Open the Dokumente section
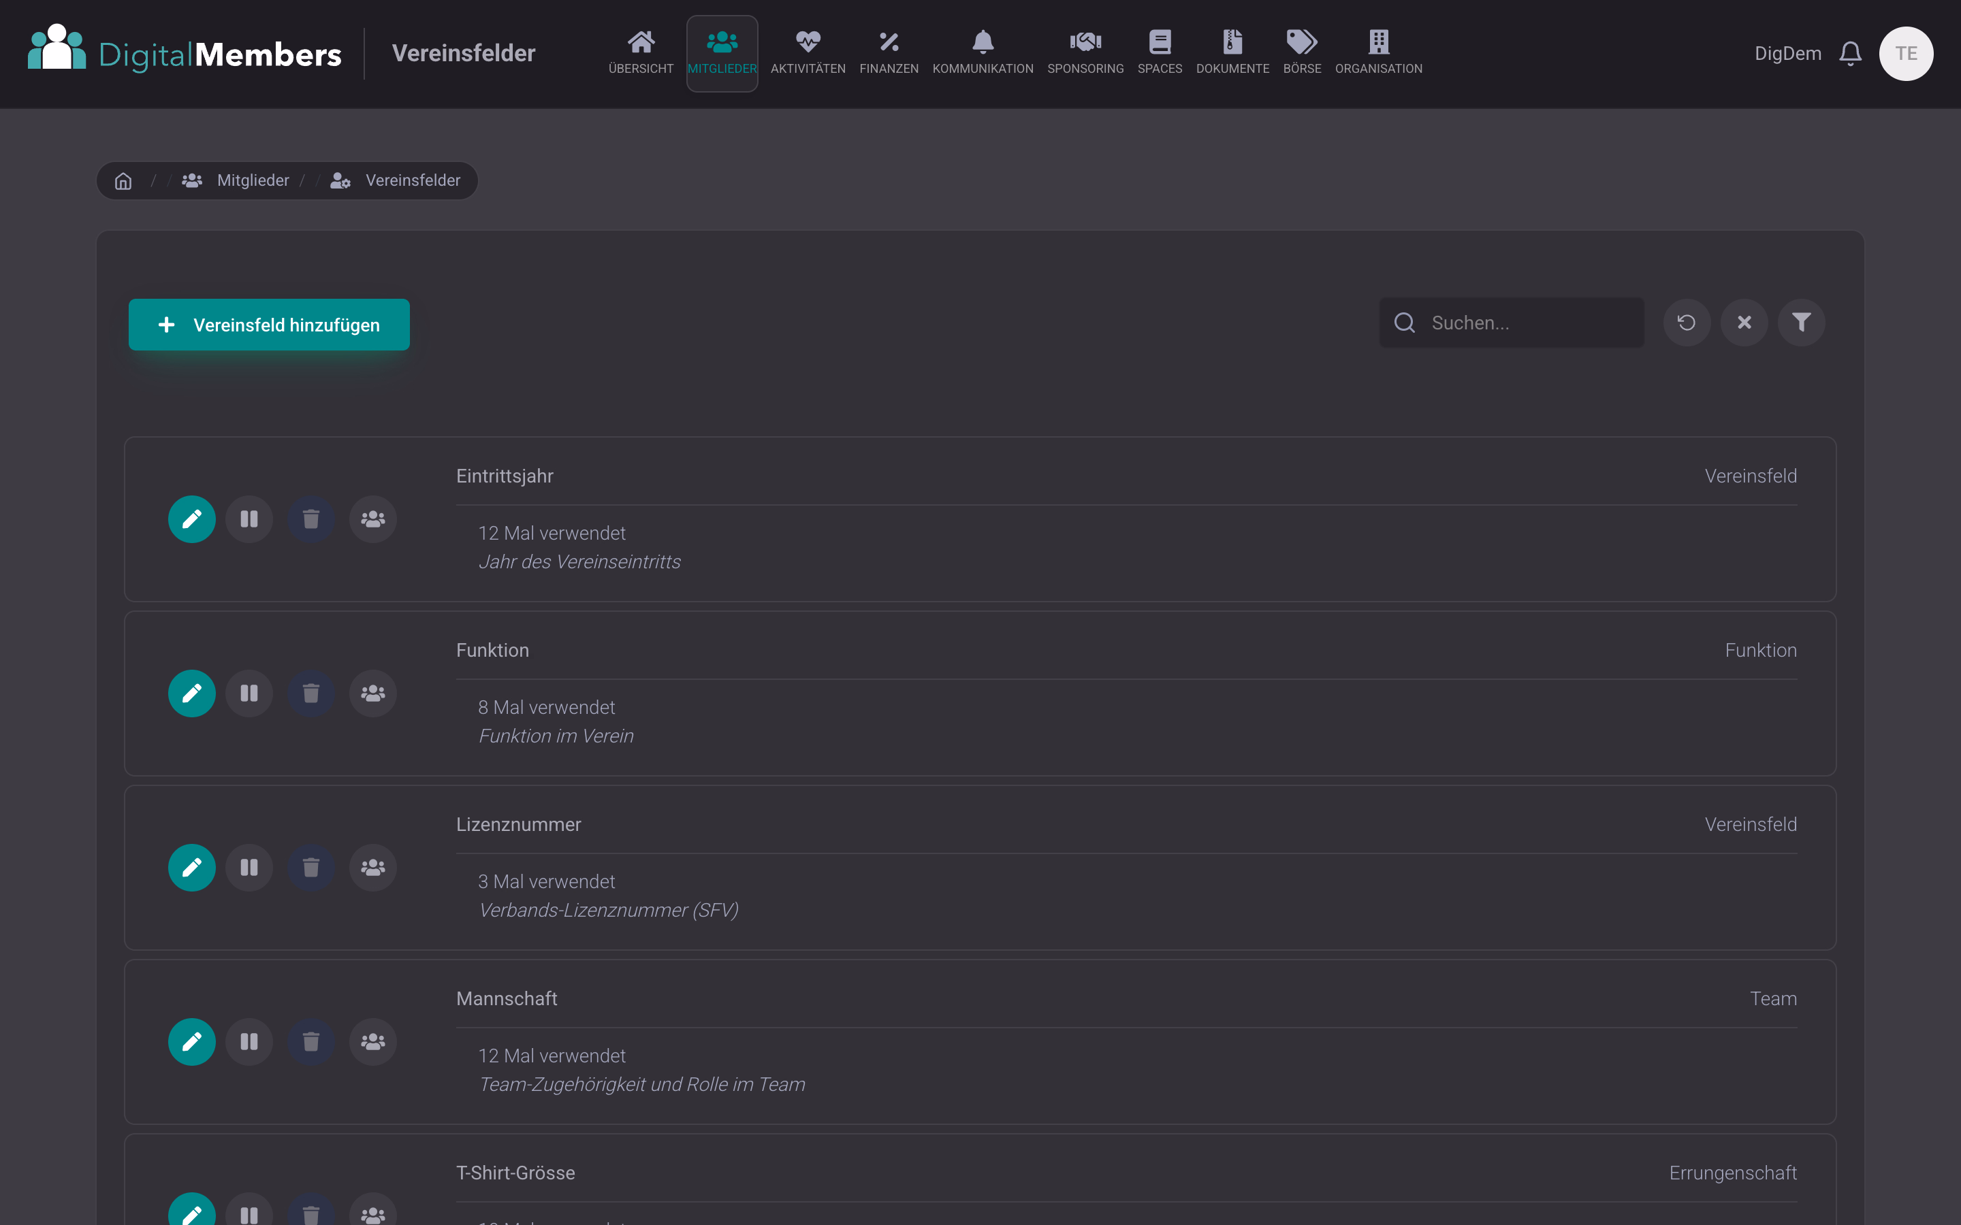This screenshot has width=1961, height=1225. (x=1232, y=54)
